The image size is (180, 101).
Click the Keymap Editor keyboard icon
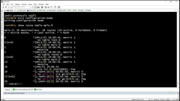tap(49, 7)
